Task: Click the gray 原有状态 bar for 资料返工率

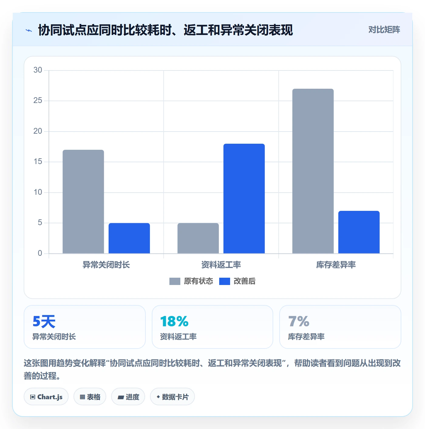Action: (198, 238)
